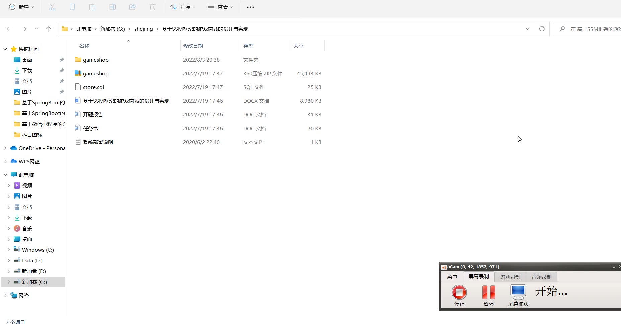621x324 pixels.
Task: Collapse the 此电脑 tree node
Action: click(x=5, y=175)
